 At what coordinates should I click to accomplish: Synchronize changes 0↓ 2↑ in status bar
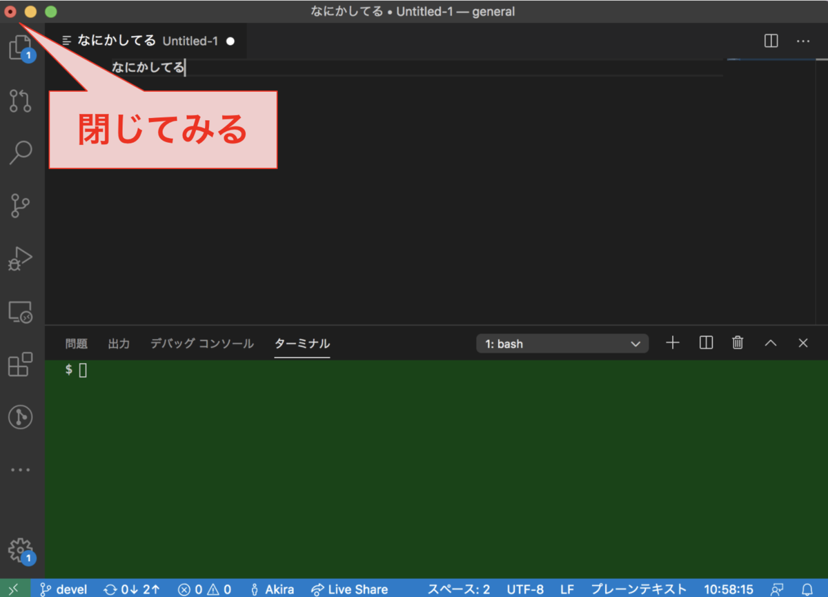132,589
